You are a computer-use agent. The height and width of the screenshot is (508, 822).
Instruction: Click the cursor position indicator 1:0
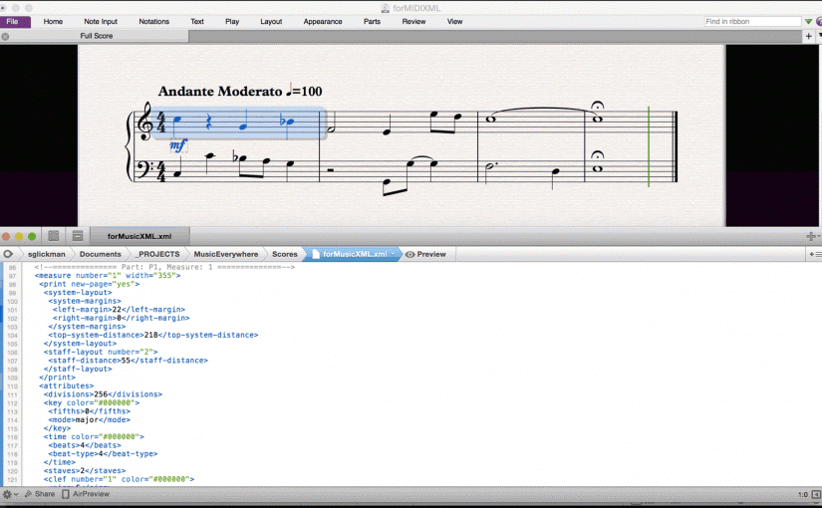coord(803,494)
